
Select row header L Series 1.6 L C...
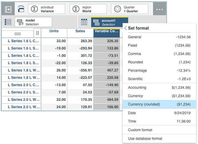(21, 41)
